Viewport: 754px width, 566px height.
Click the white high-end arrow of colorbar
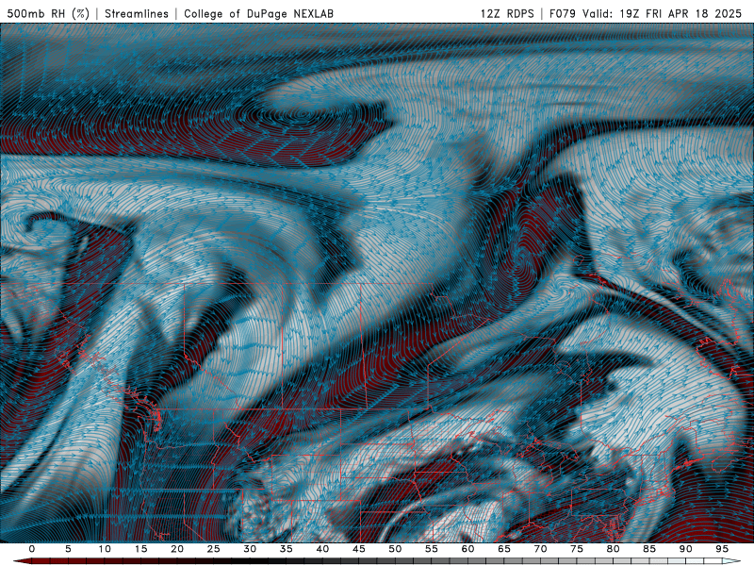(x=732, y=561)
